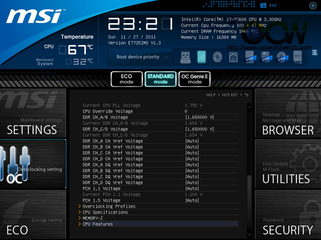Click the back arrow next to HOT KEY
321x240 pixels.
tap(246, 95)
